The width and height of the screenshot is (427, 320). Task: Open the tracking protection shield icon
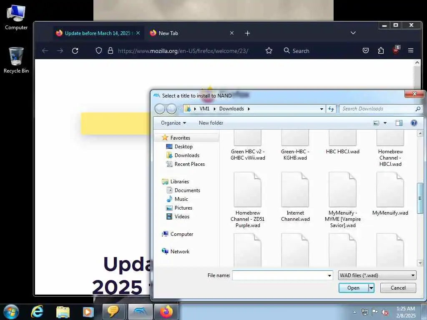[98, 50]
